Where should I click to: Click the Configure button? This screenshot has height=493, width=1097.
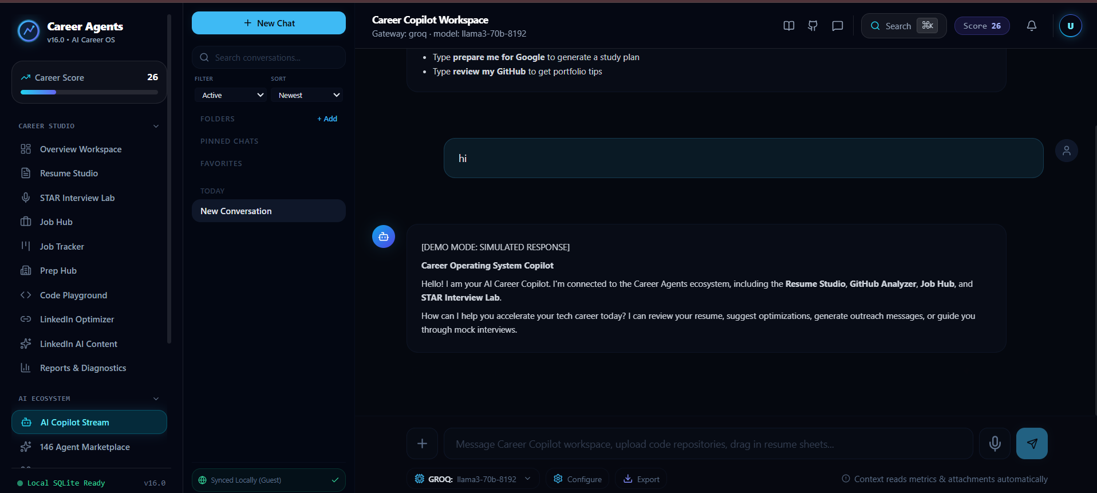(x=577, y=479)
